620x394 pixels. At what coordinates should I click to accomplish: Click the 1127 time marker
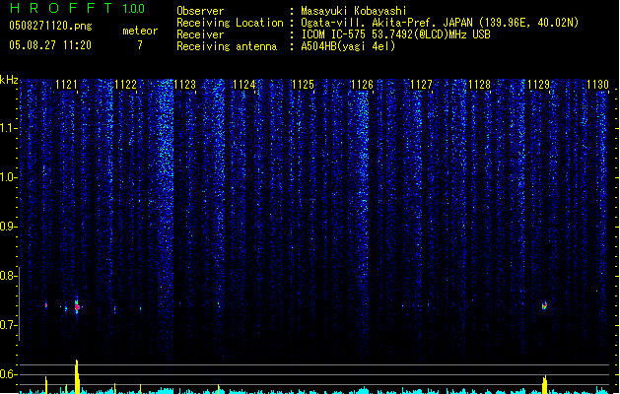pos(421,85)
